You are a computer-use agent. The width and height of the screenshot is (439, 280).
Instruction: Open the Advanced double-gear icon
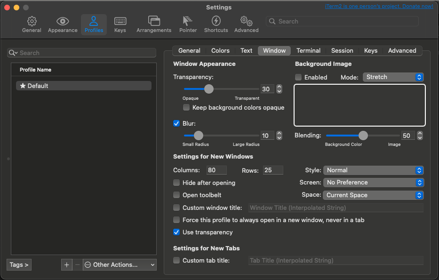[x=247, y=21]
